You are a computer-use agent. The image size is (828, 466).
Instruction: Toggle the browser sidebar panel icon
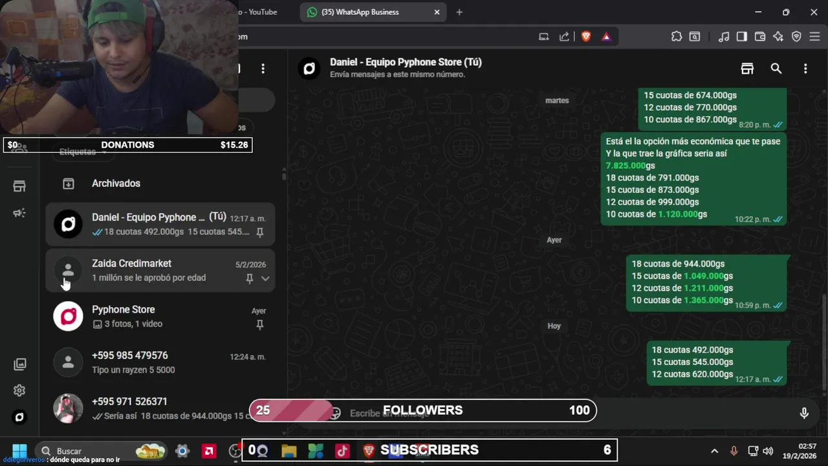(x=742, y=37)
